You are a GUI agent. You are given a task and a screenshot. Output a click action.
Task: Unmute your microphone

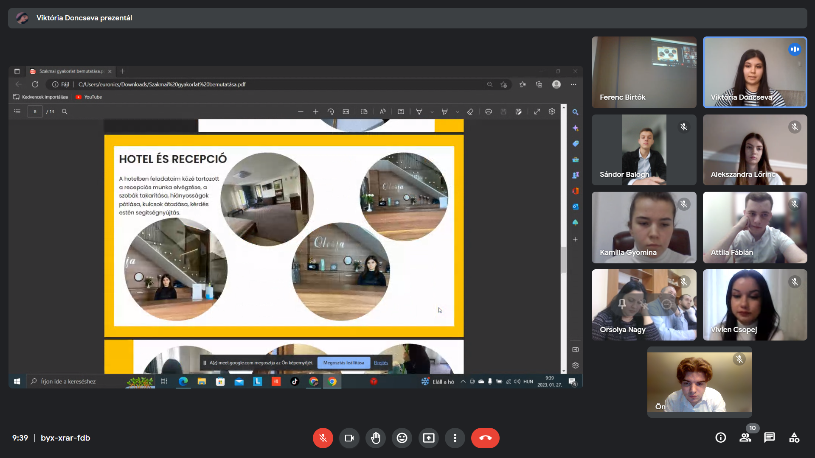tap(323, 438)
